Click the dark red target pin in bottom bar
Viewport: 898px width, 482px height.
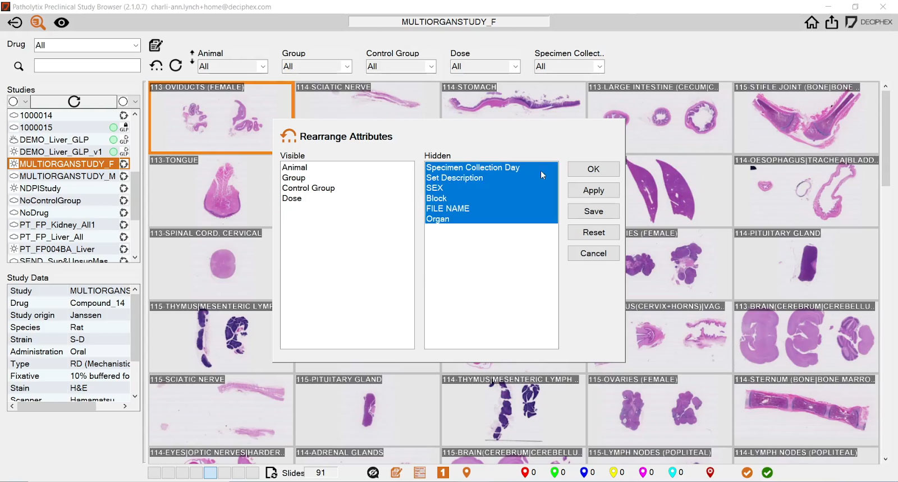pos(710,473)
